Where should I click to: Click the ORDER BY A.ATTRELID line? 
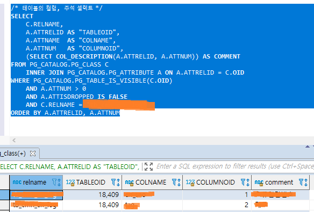(65, 113)
